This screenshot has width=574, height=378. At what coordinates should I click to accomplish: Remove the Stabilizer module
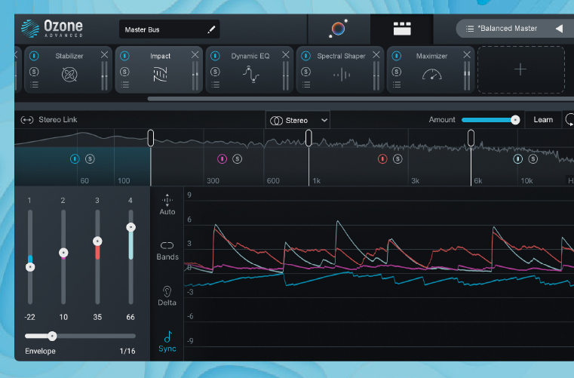point(104,54)
